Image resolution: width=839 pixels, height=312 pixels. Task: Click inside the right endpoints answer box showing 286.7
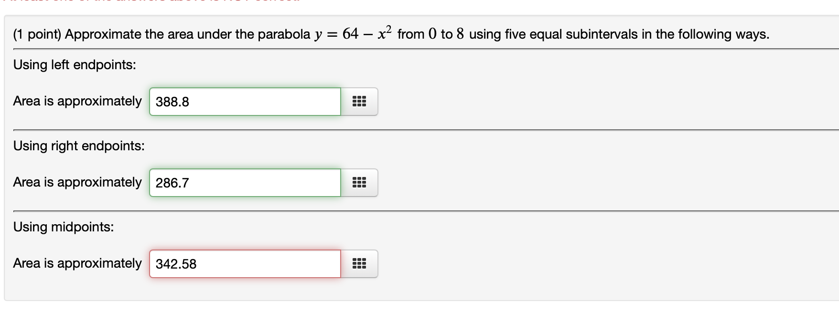tap(244, 182)
